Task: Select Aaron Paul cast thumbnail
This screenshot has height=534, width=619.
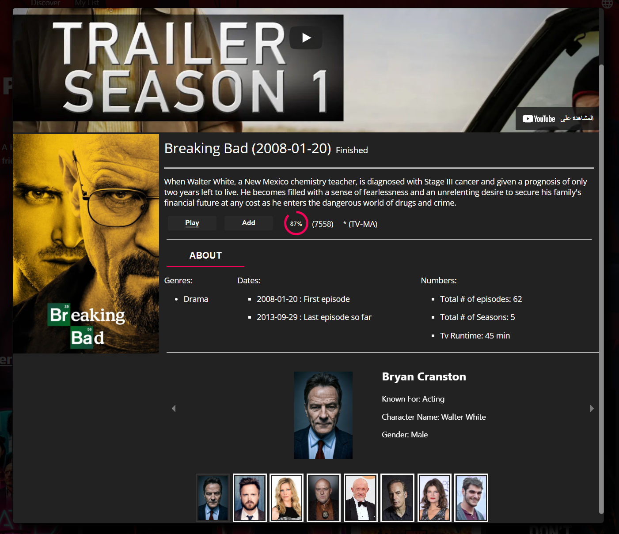Action: coord(250,498)
